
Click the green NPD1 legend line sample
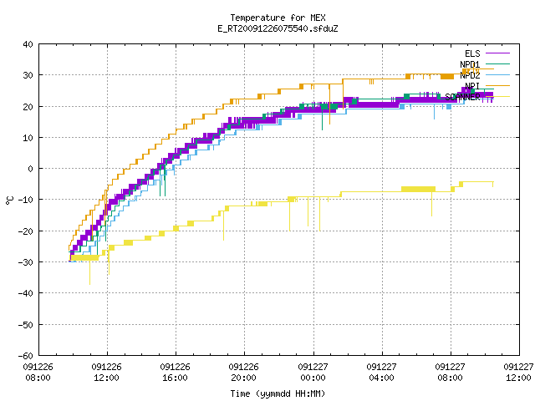coord(497,63)
